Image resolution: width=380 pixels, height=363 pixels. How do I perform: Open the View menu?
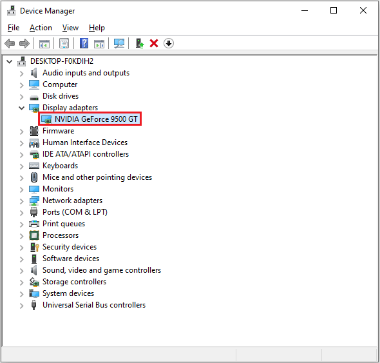tap(70, 28)
